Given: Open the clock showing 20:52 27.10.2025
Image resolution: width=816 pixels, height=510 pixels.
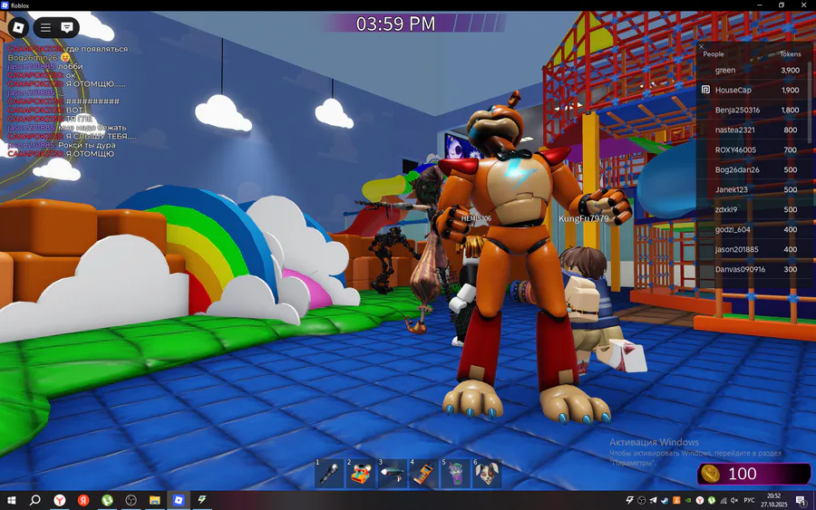Looking at the screenshot, I should click(x=774, y=500).
